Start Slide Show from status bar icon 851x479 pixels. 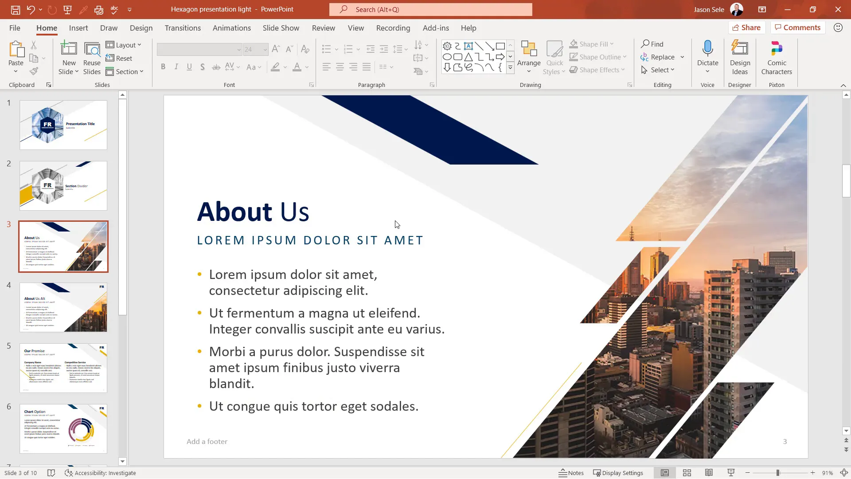pyautogui.click(x=731, y=473)
